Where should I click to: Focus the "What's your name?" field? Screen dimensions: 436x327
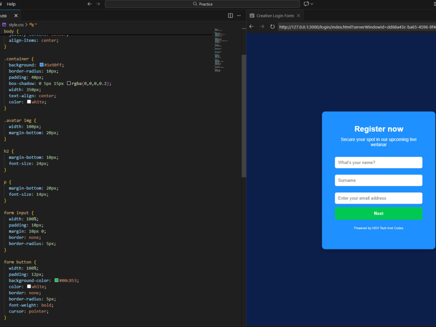click(x=378, y=162)
